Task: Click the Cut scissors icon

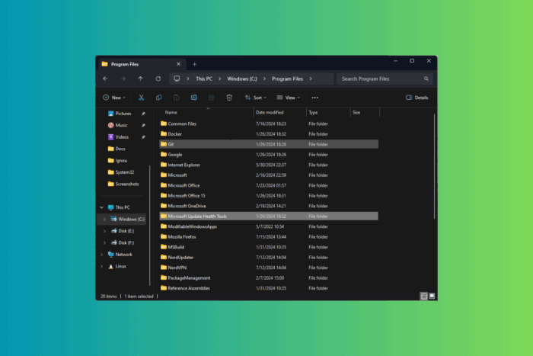Action: tap(141, 98)
